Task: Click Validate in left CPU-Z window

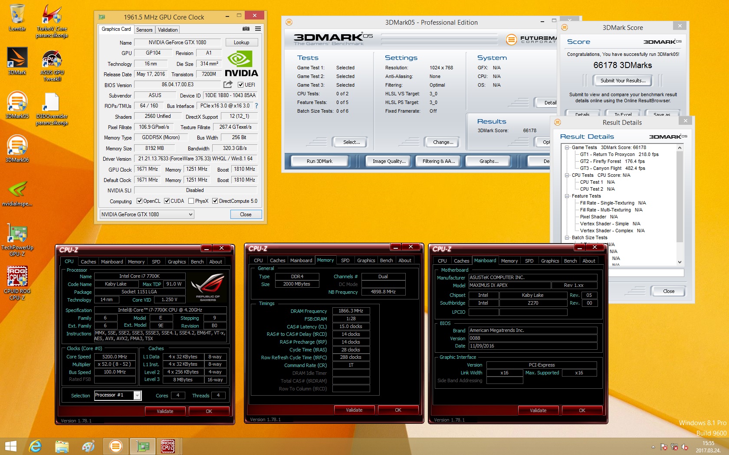Action: 165,411
